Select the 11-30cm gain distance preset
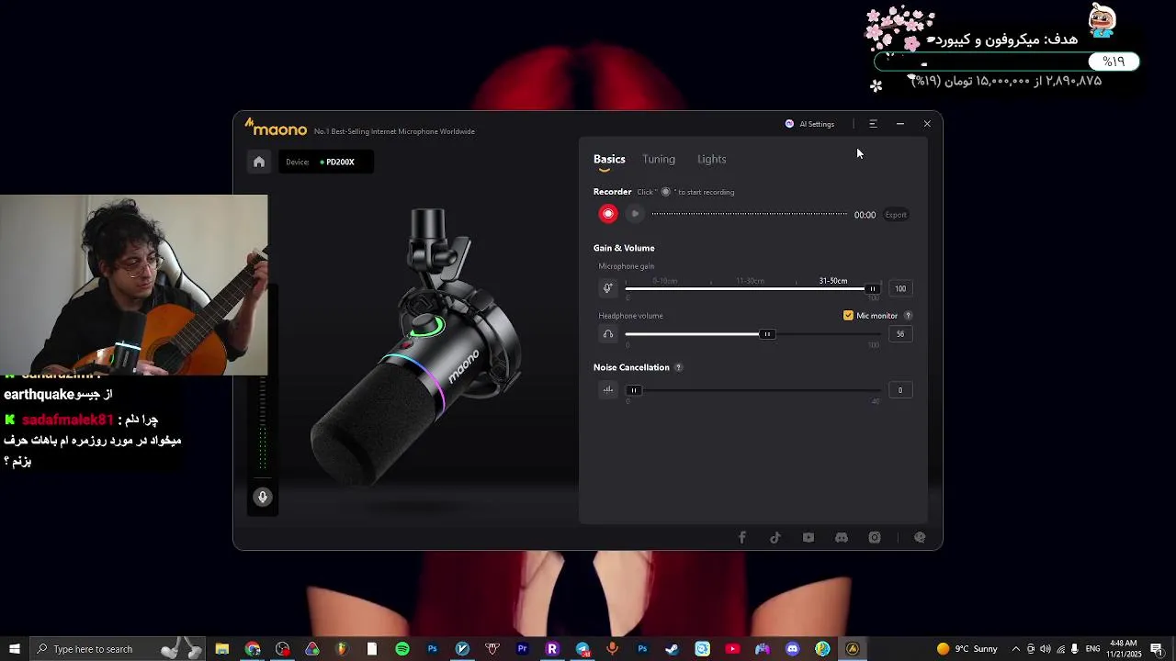Viewport: 1176px width, 661px height. pyautogui.click(x=750, y=281)
